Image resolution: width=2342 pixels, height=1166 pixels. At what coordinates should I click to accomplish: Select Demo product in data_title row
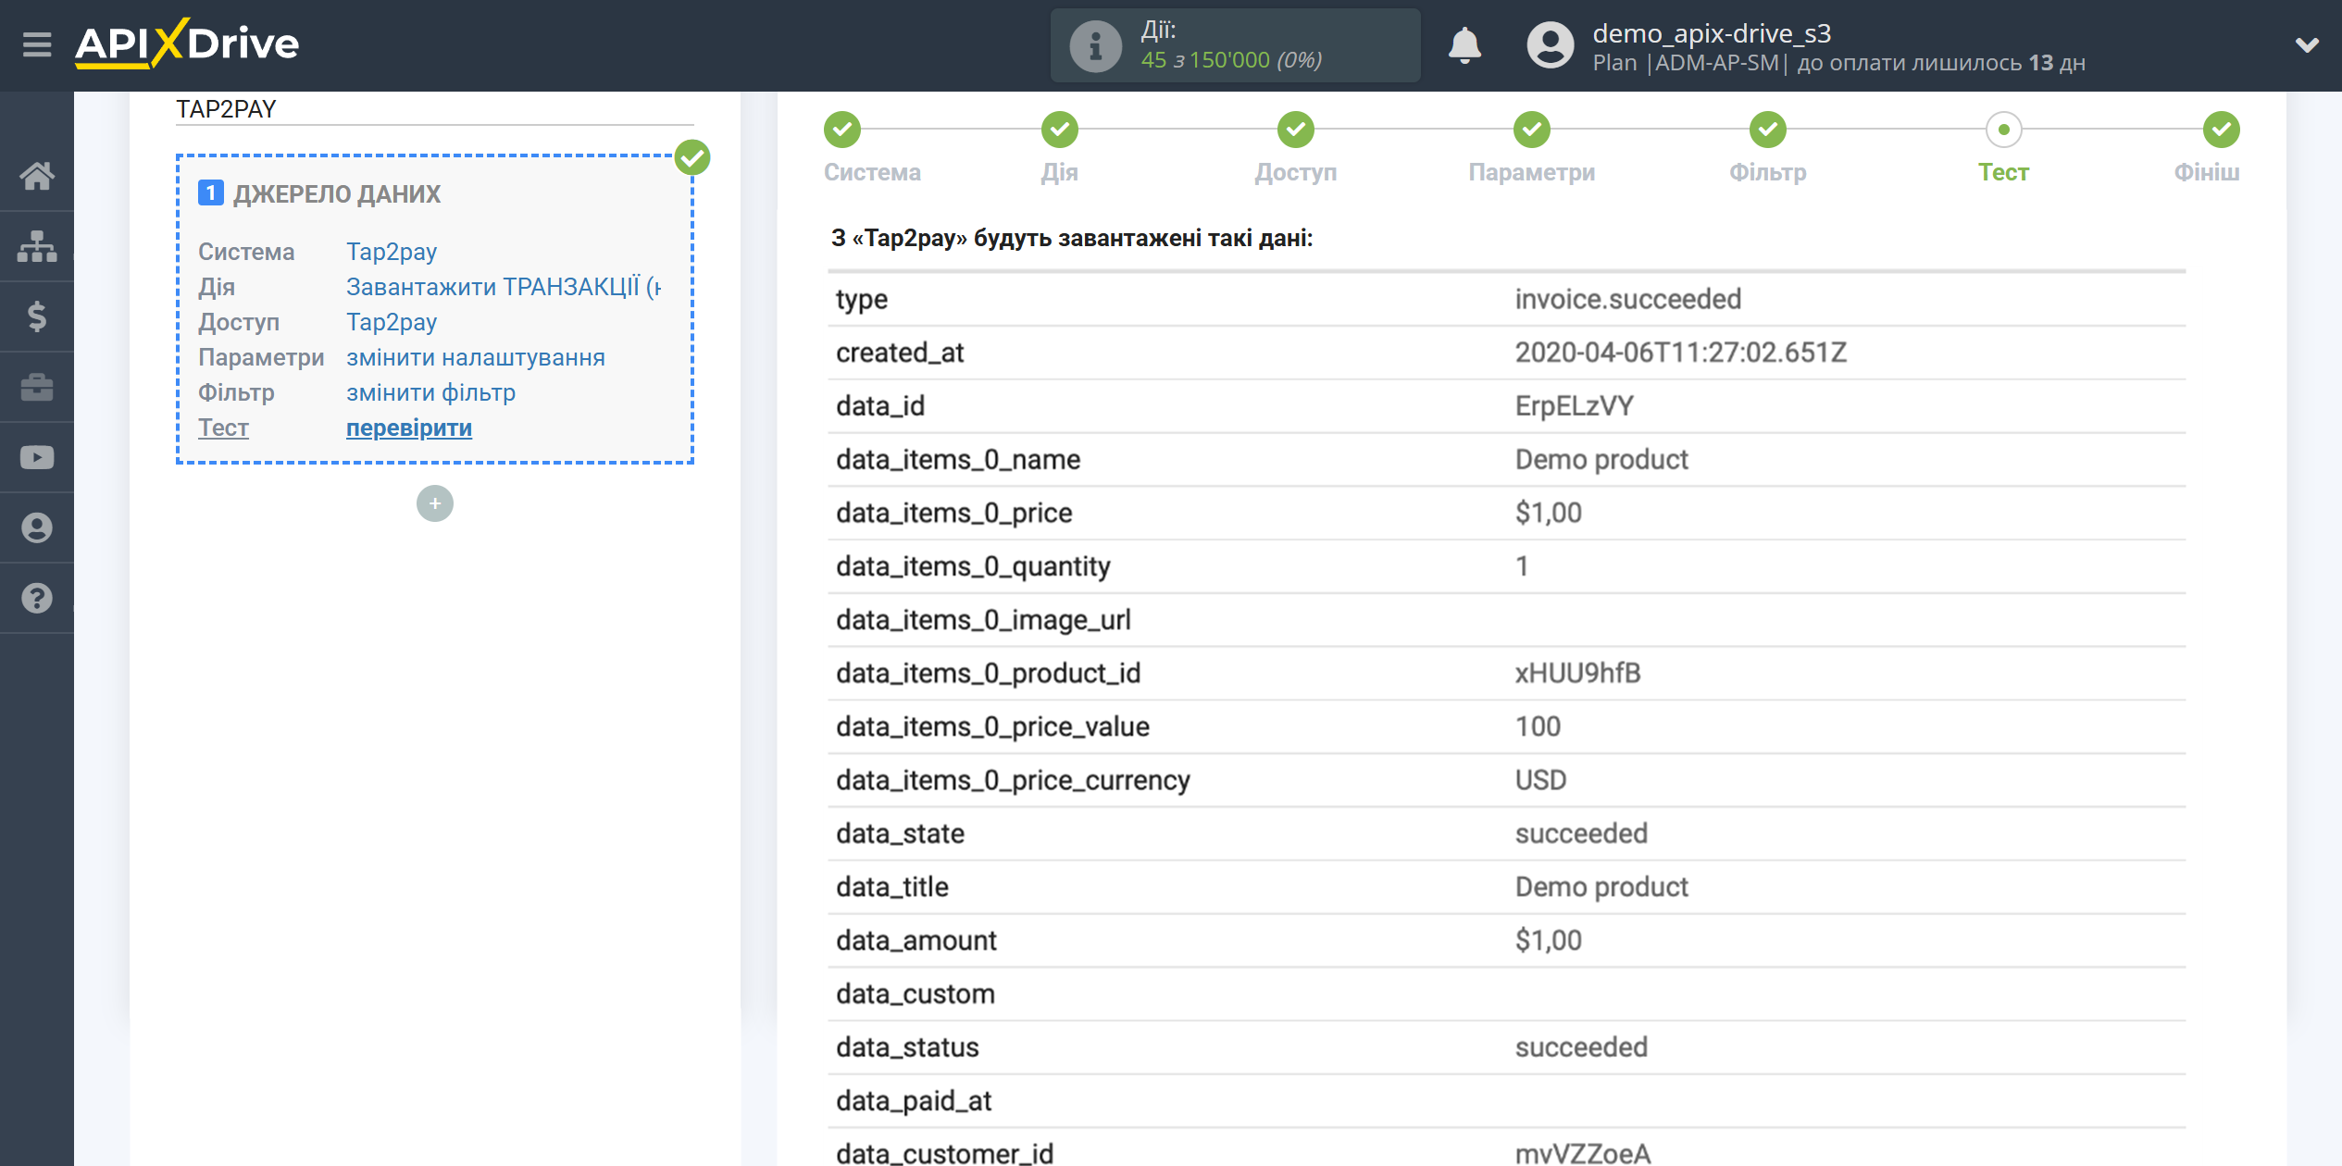[1601, 887]
